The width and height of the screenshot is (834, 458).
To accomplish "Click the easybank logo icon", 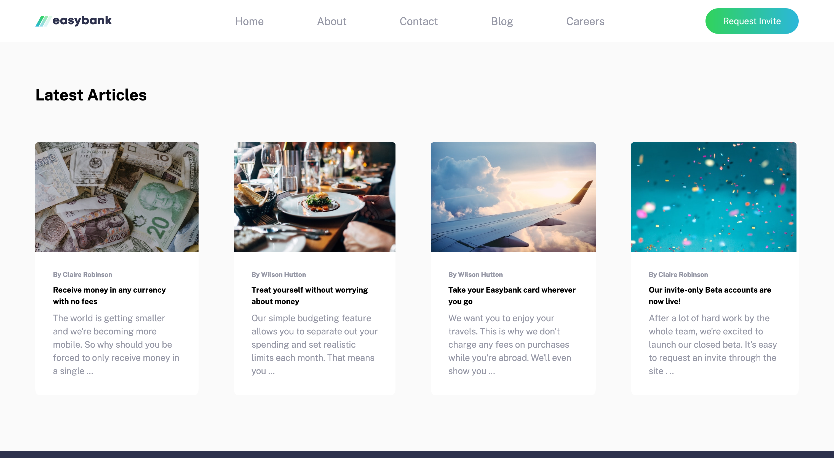I will point(42,21).
